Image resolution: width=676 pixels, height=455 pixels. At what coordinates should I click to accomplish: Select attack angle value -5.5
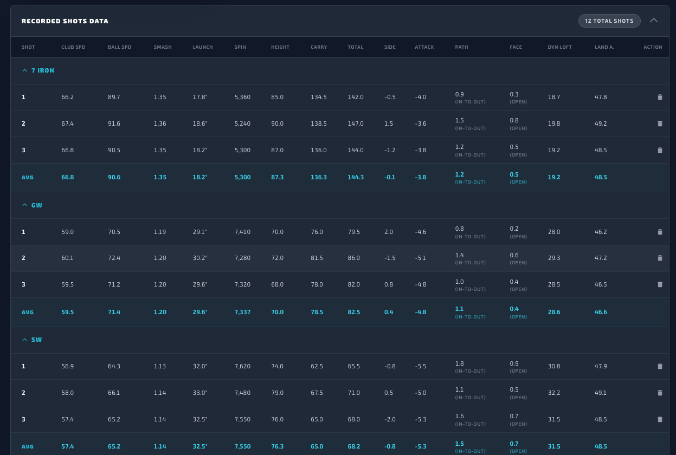[x=421, y=366]
